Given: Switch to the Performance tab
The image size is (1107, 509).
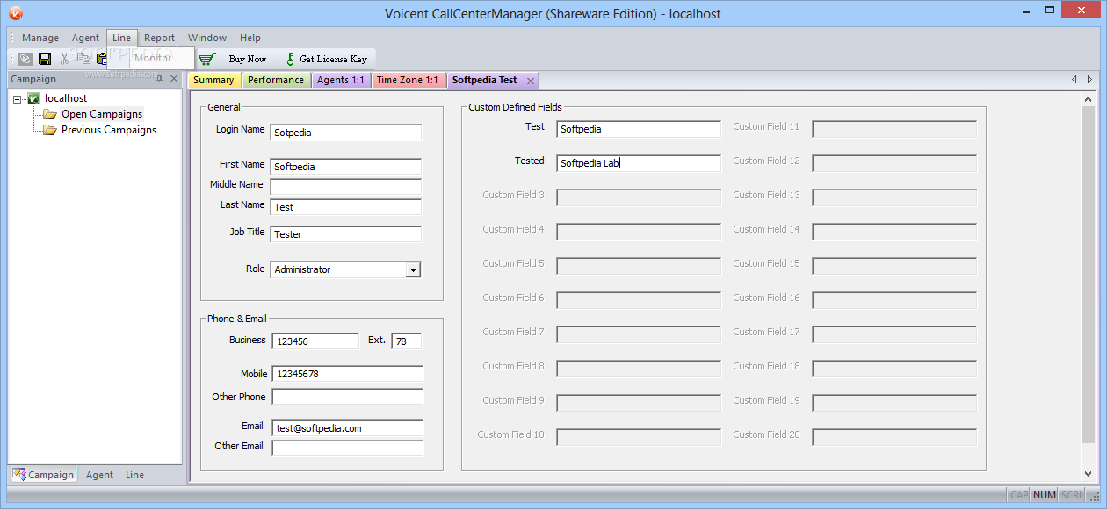Looking at the screenshot, I should pos(276,80).
